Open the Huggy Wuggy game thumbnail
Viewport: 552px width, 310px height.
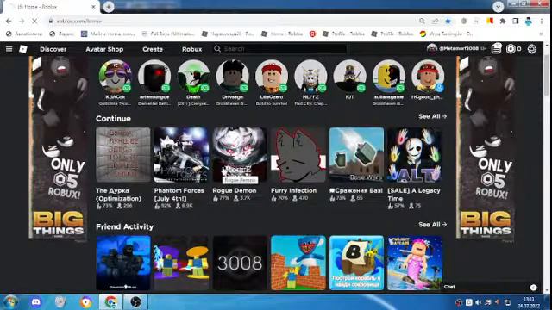click(x=298, y=263)
